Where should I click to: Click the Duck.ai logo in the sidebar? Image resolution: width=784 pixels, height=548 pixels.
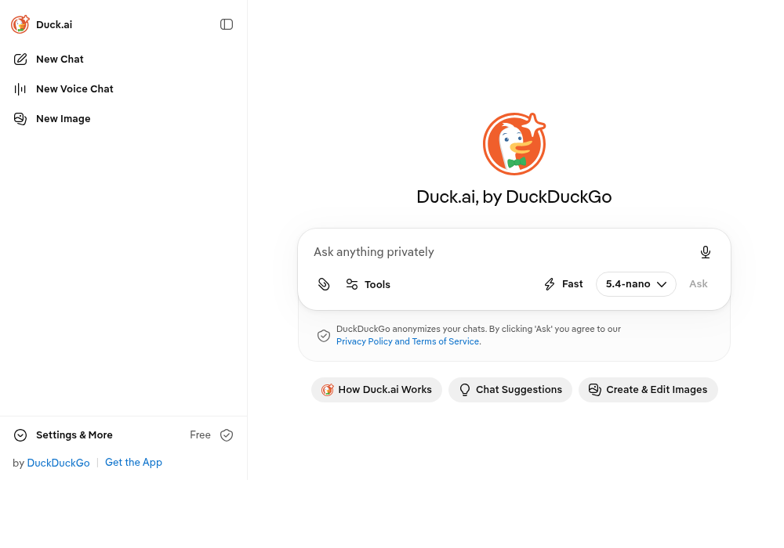point(20,24)
